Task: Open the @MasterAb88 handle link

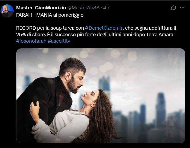Action: point(83,8)
